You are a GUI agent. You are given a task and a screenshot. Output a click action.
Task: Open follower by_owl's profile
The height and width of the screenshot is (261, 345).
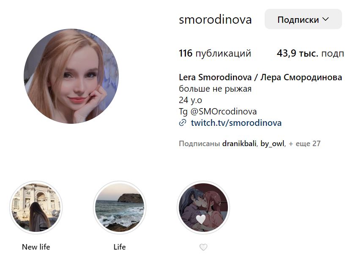click(272, 144)
